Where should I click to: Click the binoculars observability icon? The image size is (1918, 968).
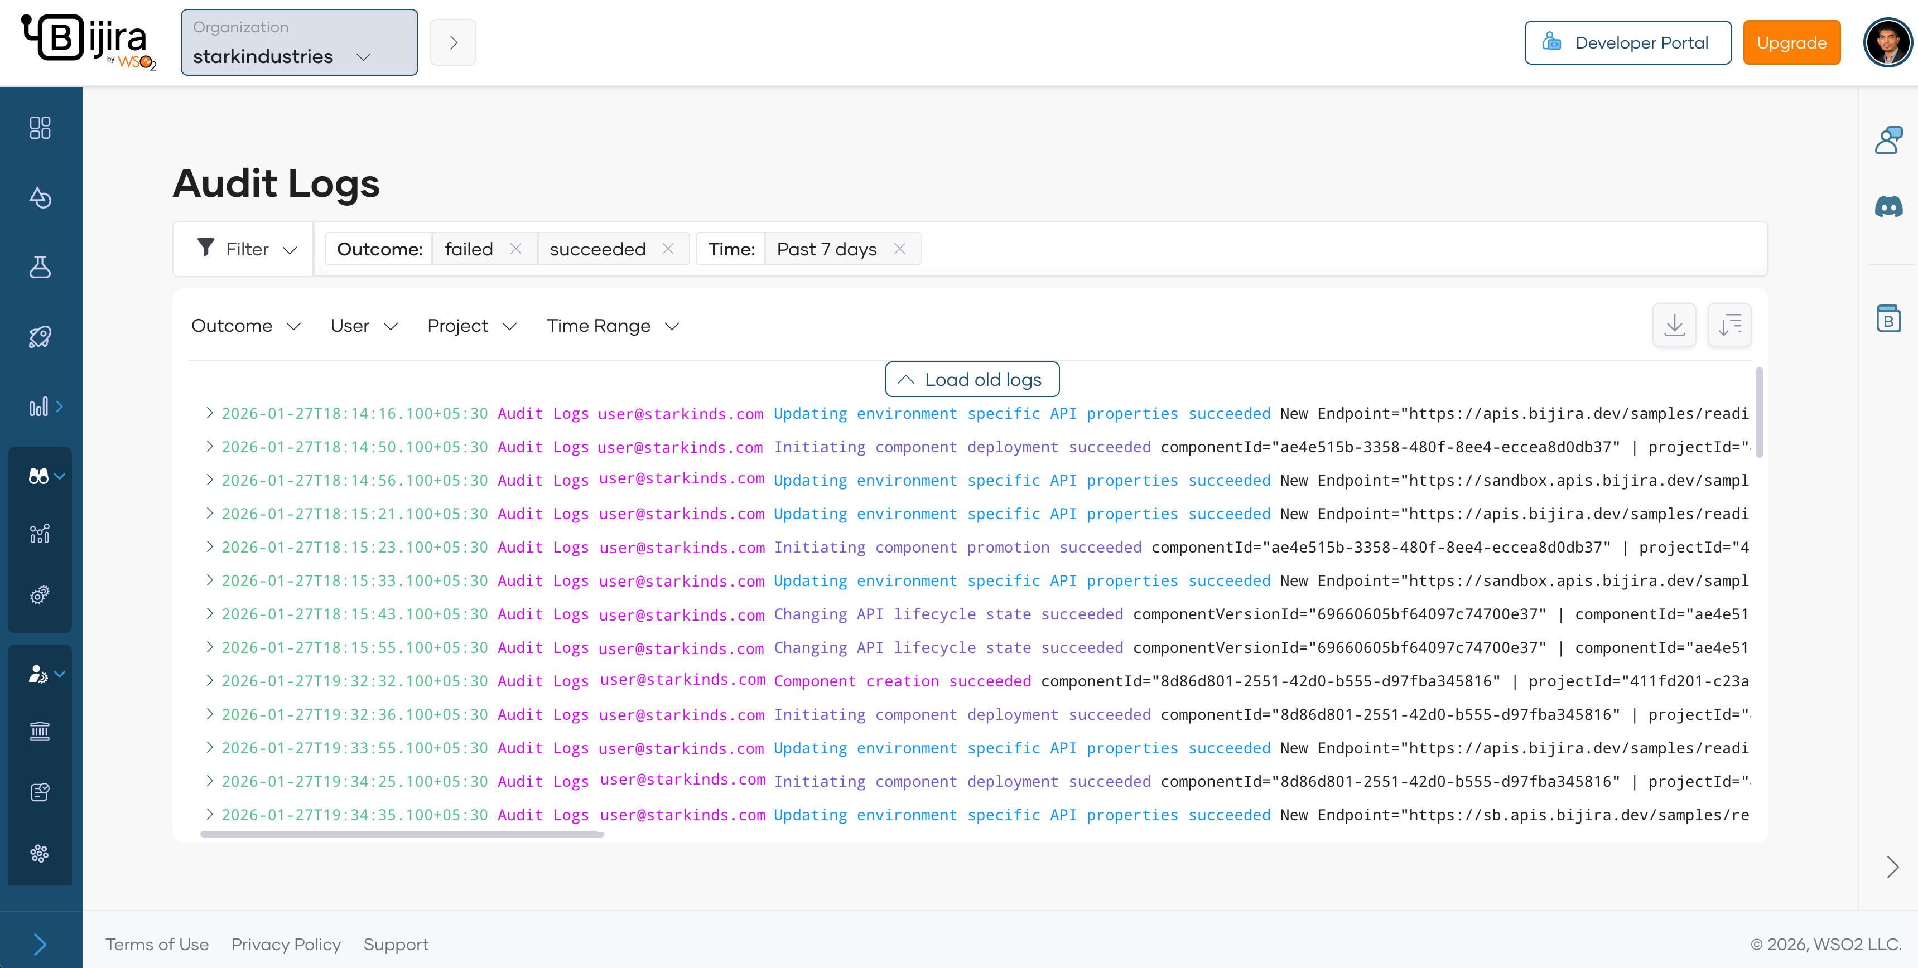click(x=38, y=476)
